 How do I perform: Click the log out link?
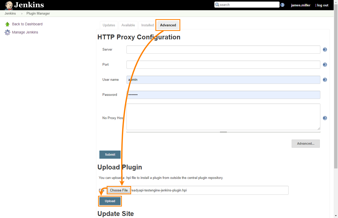[x=322, y=5]
